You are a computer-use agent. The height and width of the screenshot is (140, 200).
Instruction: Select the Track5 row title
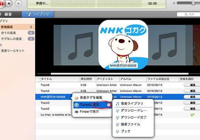45,91
